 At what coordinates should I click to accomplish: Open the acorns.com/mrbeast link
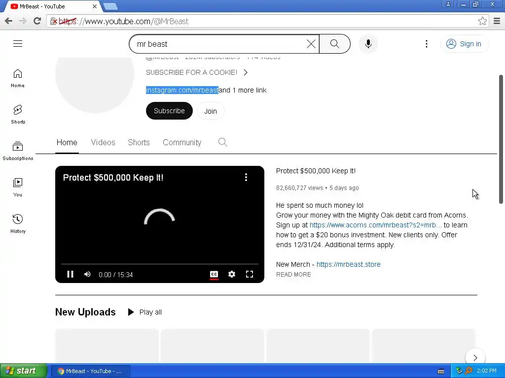pos(375,225)
